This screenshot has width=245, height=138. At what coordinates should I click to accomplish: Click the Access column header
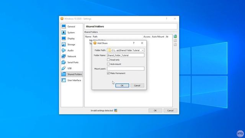point(147,37)
